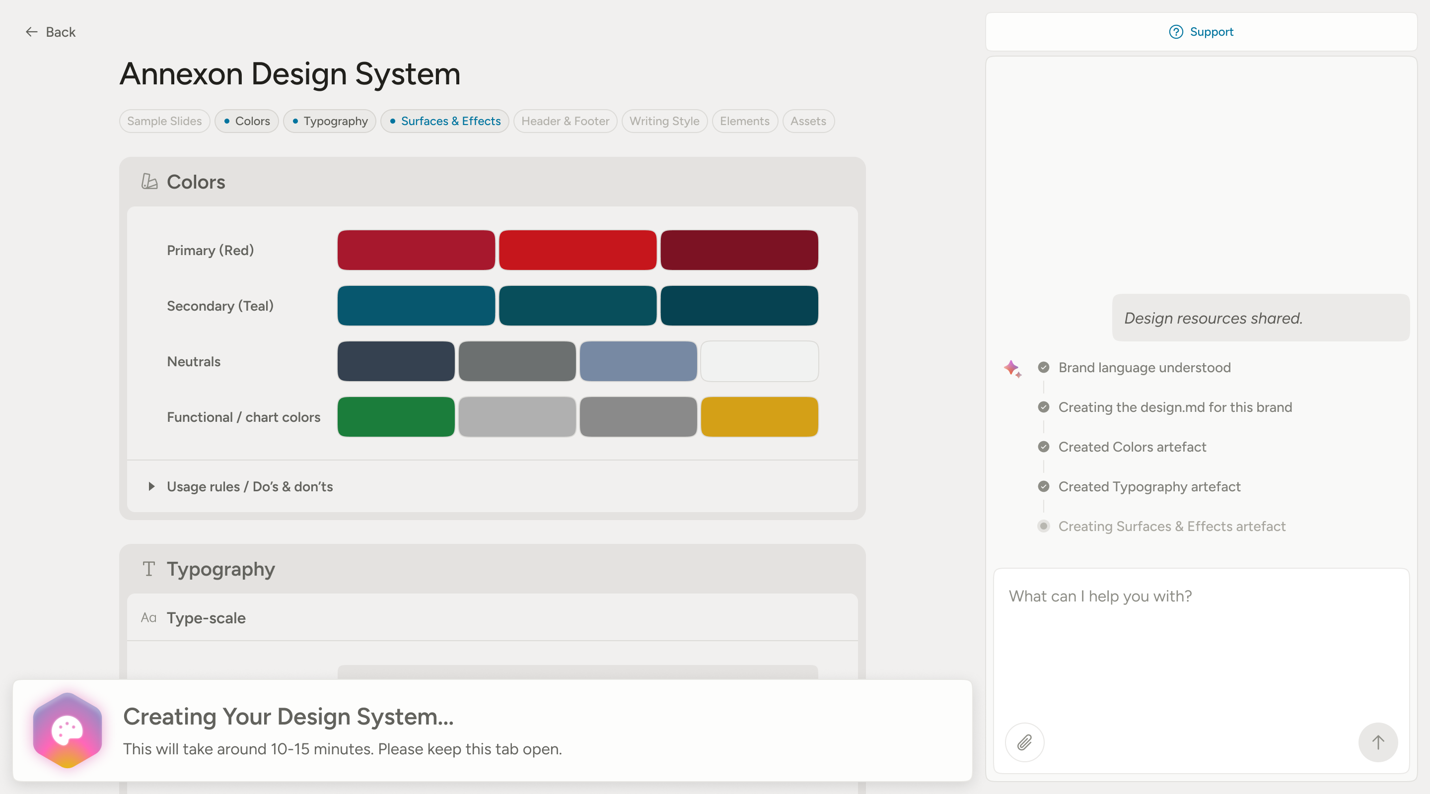Click the 'Typography' section heading text
The height and width of the screenshot is (794, 1430).
point(221,569)
